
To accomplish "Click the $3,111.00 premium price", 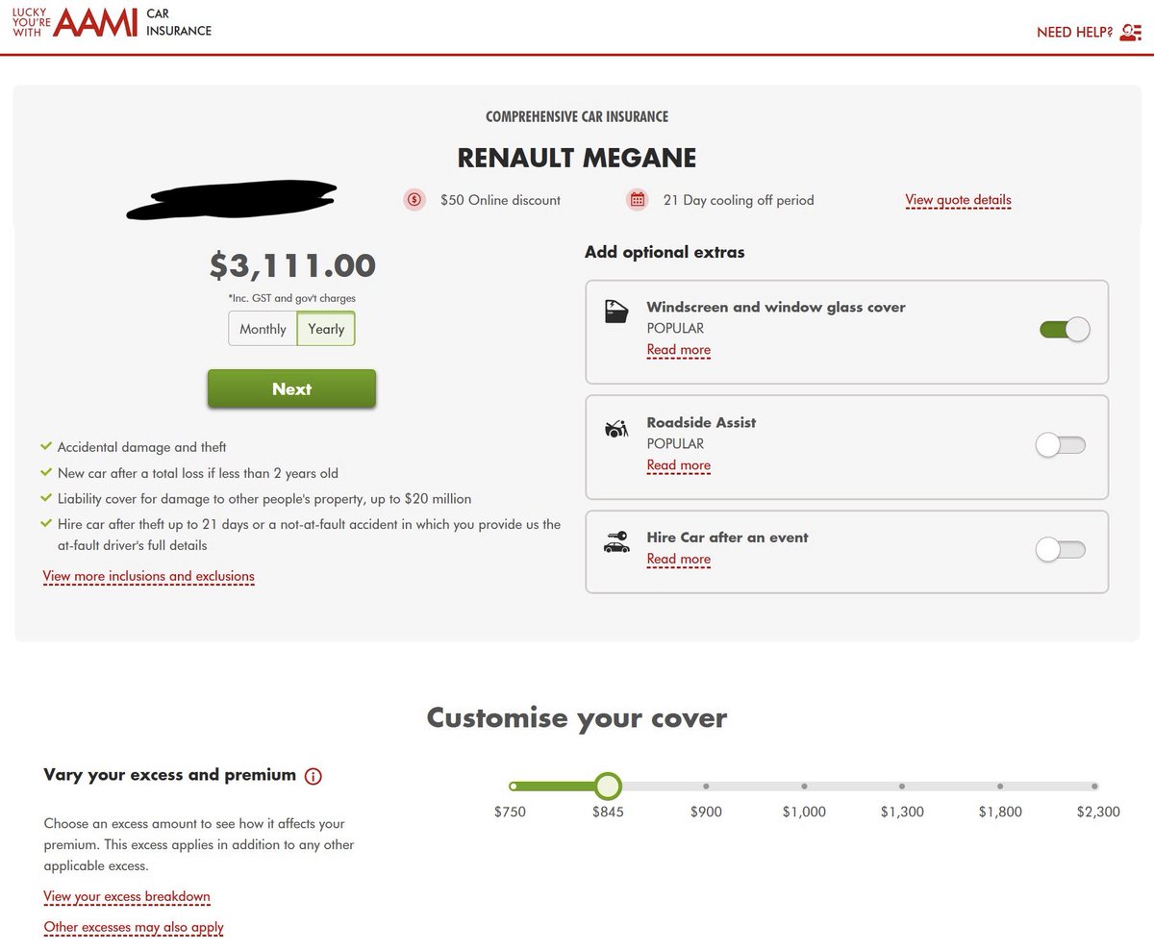I will [292, 265].
